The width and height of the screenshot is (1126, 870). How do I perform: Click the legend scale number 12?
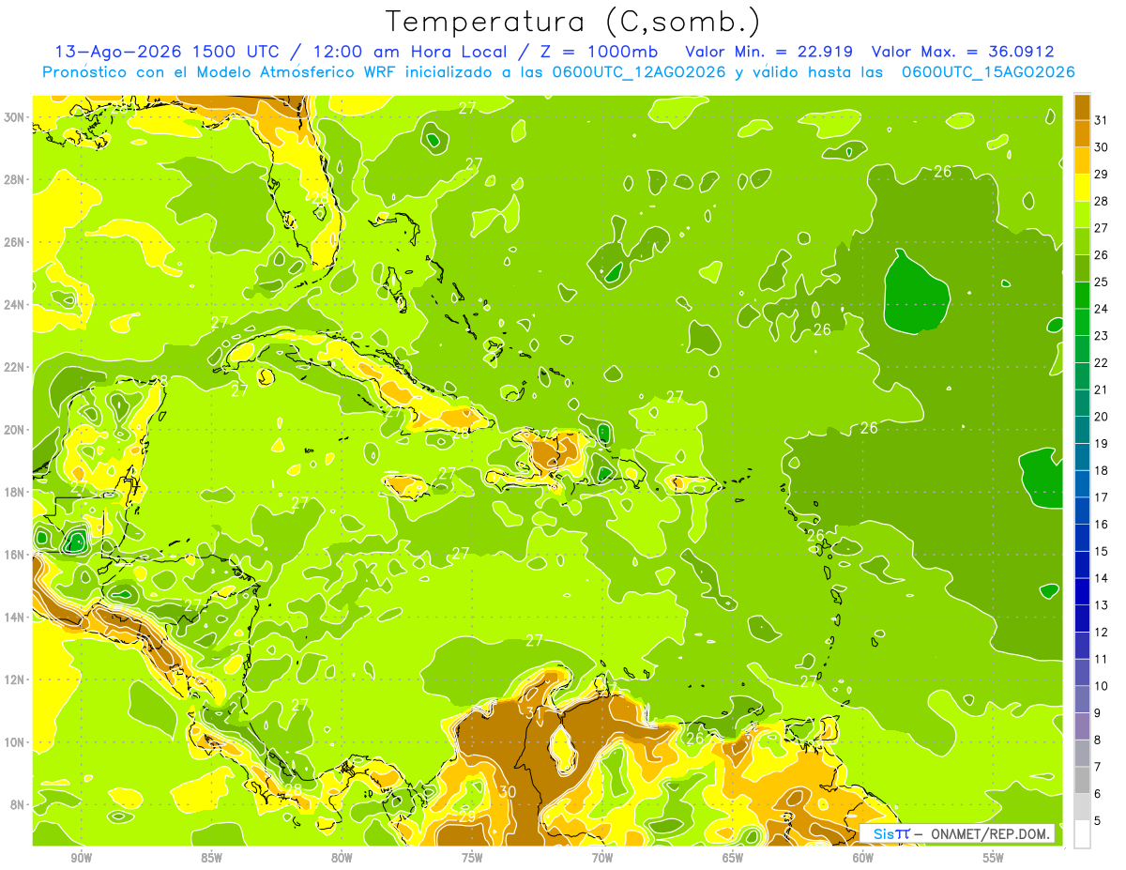tap(1101, 632)
